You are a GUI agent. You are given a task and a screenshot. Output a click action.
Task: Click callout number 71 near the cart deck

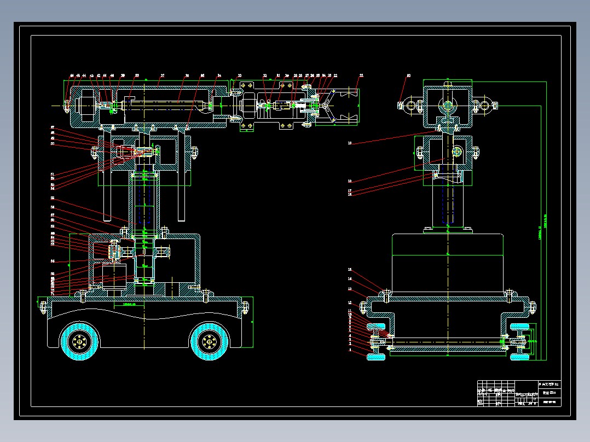pos(53,294)
